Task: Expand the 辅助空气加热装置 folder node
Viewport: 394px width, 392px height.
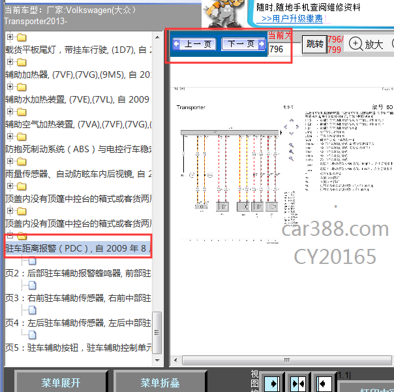Action: [x=10, y=112]
